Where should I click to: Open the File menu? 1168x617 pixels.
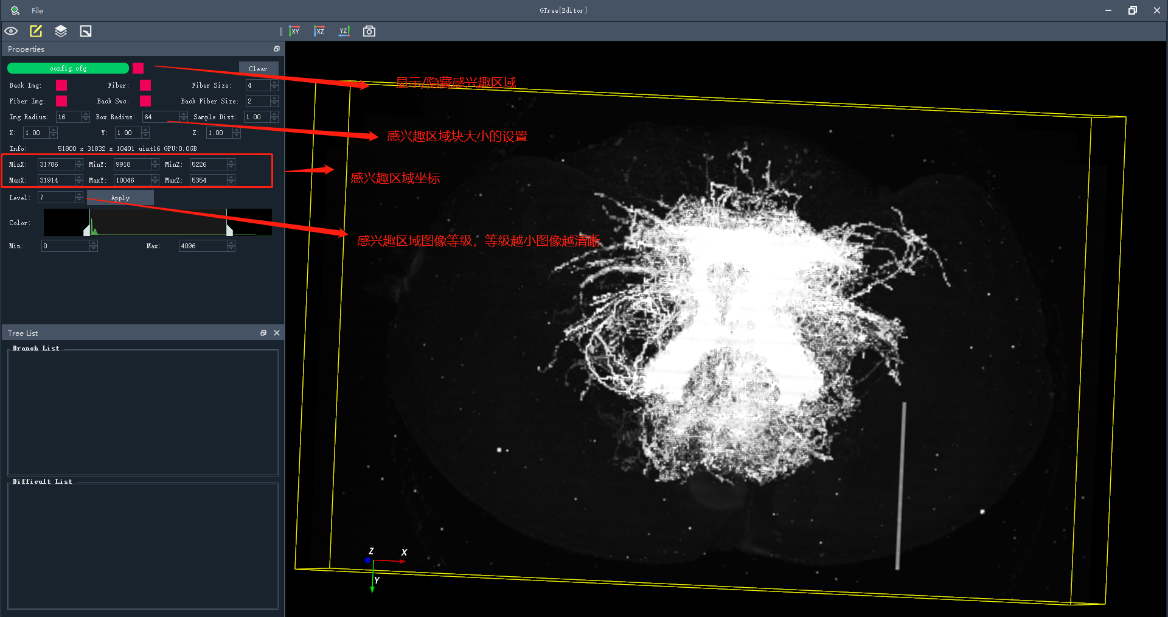click(x=37, y=10)
